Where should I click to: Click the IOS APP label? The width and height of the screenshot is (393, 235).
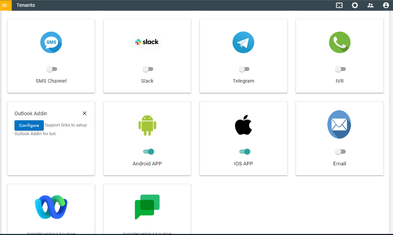pos(243,163)
